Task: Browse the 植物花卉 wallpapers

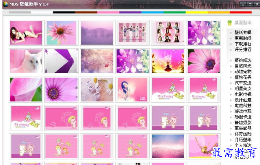Action: pos(243,77)
